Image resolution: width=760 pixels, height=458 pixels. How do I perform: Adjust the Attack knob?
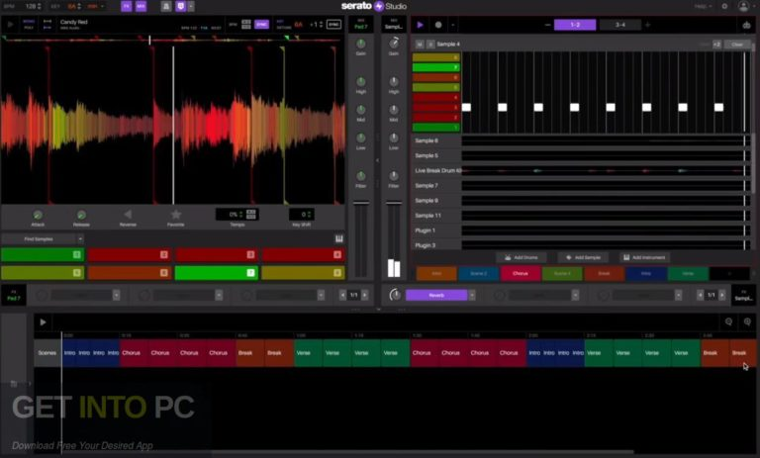38,215
